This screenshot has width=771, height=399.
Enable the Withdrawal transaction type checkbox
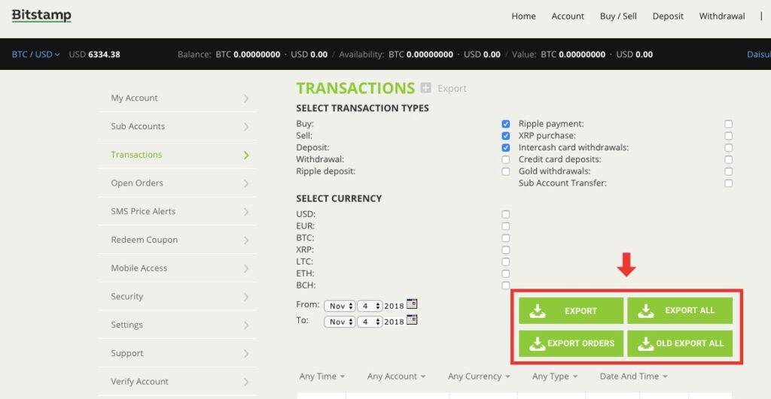pos(506,160)
